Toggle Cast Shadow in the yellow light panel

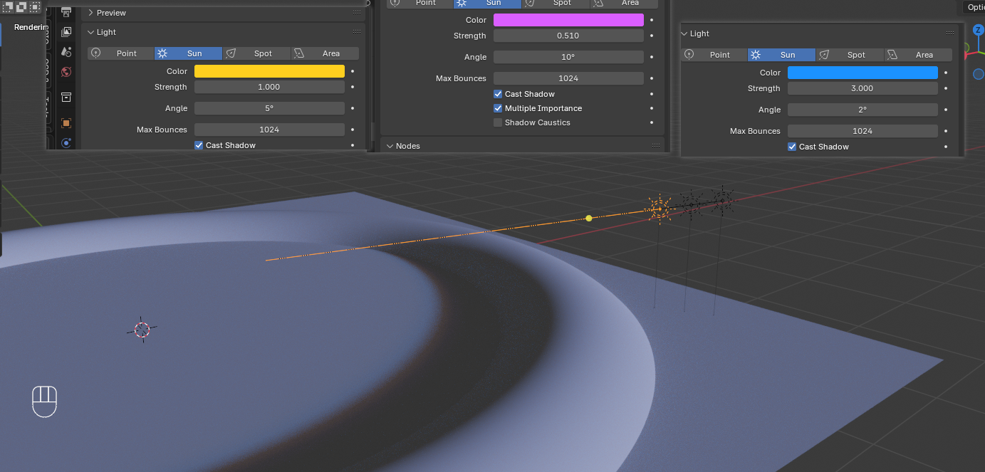pyautogui.click(x=199, y=145)
